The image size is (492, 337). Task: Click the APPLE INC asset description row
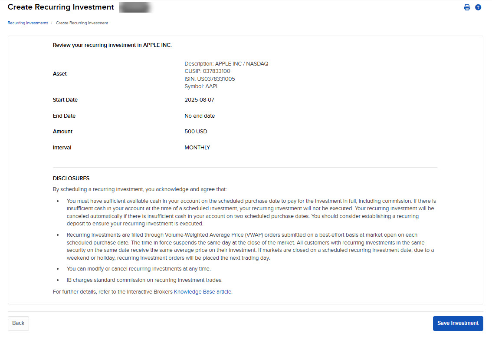coord(226,63)
